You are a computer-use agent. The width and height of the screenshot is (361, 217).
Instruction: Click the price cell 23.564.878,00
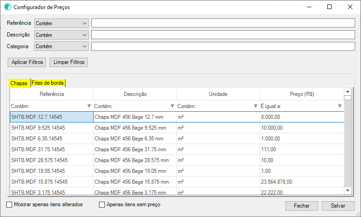302,182
